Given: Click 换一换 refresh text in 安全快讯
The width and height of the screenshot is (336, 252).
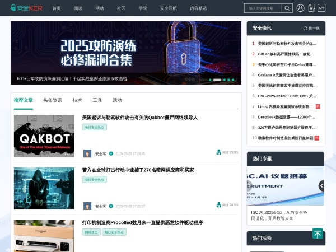Looking at the screenshot, I should point(314,29).
